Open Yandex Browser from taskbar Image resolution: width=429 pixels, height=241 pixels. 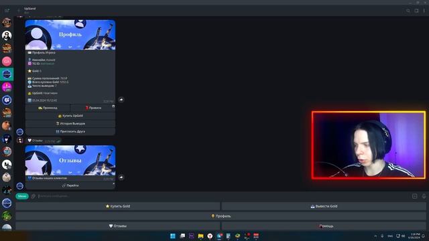(210, 236)
